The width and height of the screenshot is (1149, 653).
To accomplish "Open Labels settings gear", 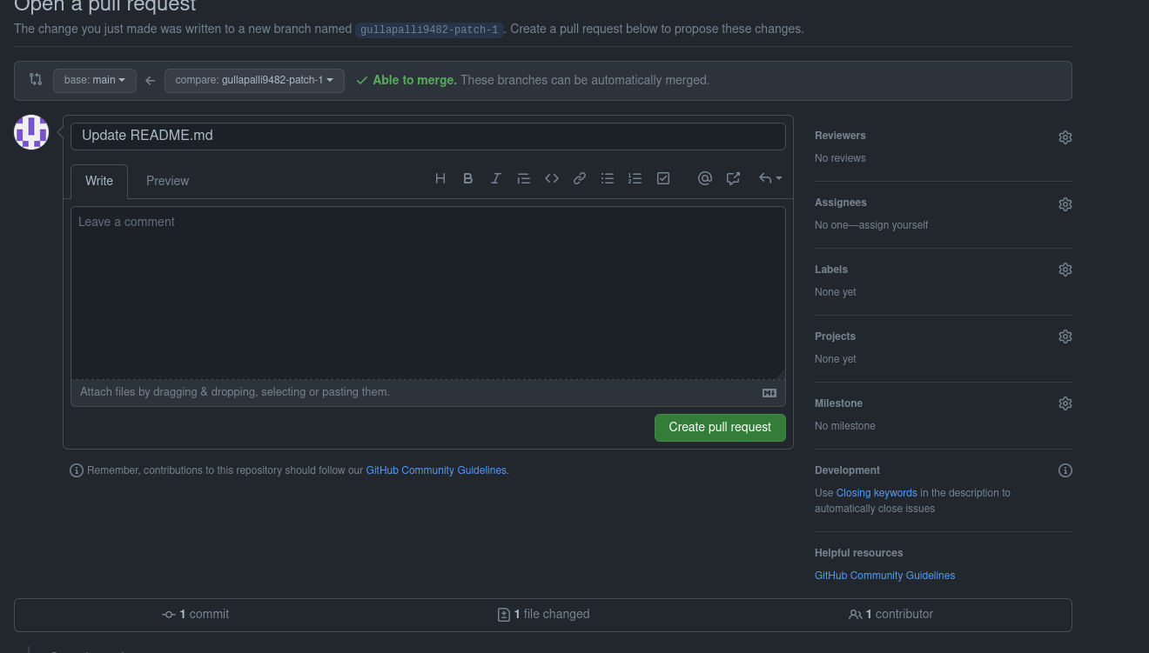I will [x=1065, y=270].
